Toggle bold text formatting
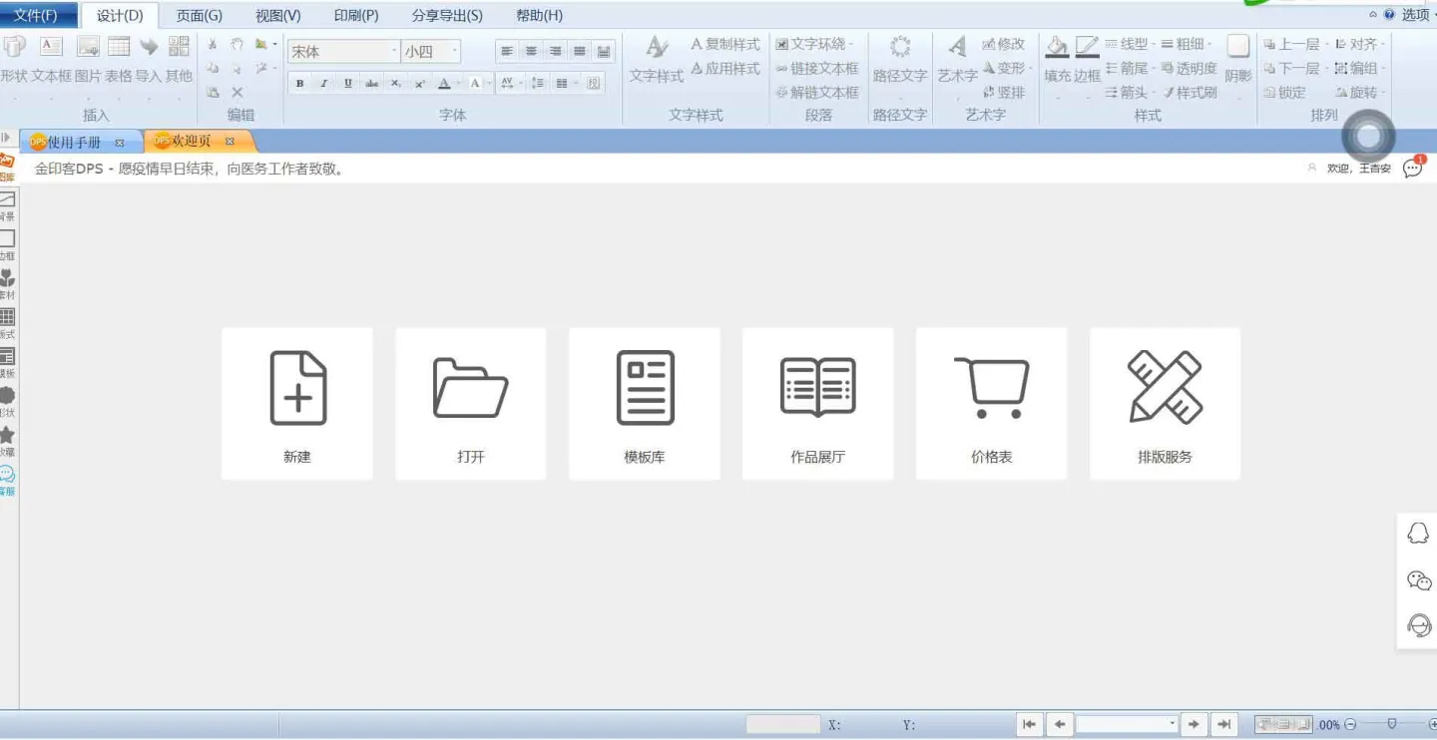Screen dimensions: 1437x740 tap(299, 84)
